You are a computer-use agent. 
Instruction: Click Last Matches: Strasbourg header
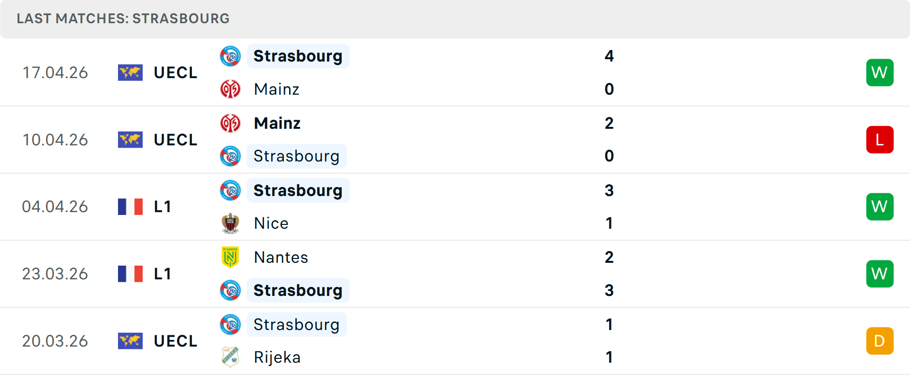point(123,18)
